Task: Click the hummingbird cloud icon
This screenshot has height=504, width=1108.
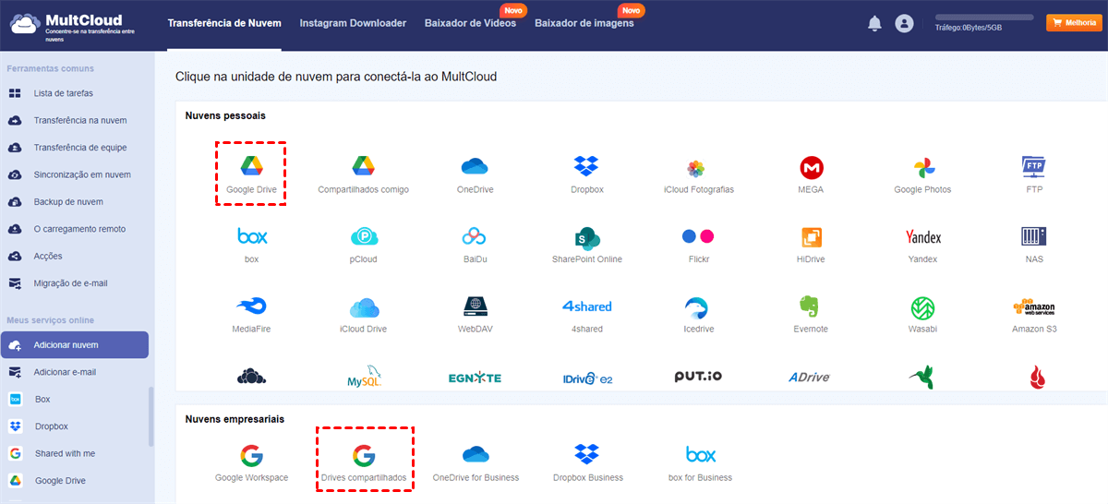Action: pyautogui.click(x=922, y=377)
